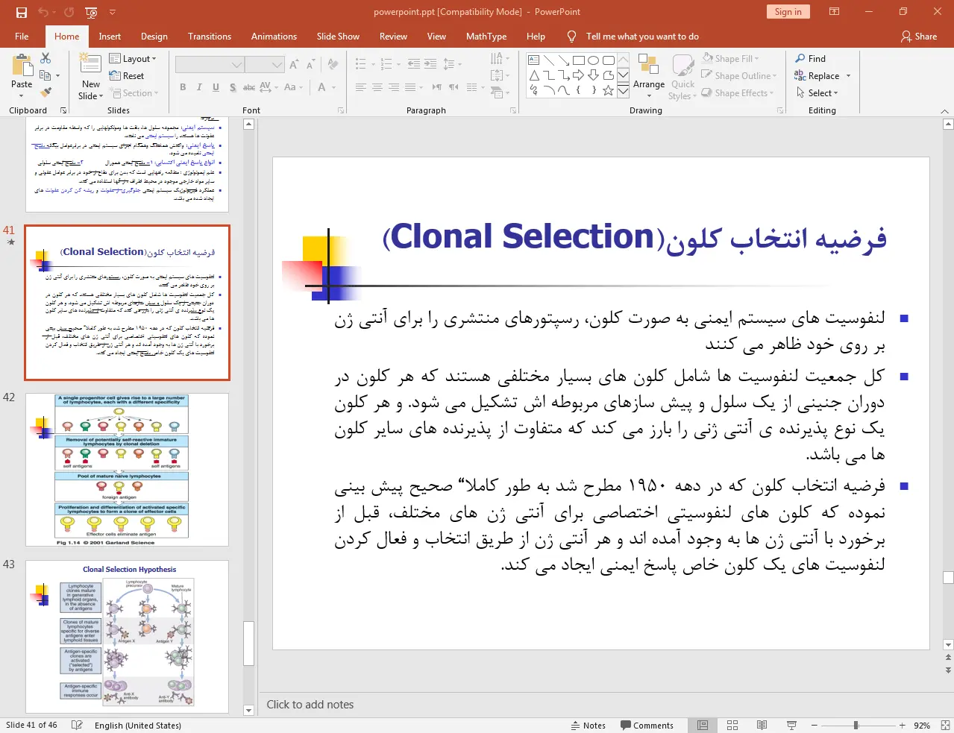This screenshot has height=733, width=954.
Task: Toggle Bold formatting
Action: pyautogui.click(x=183, y=87)
